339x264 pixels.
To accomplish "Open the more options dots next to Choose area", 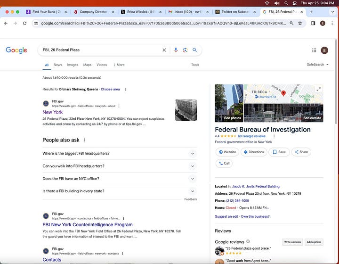I will 126,90.
